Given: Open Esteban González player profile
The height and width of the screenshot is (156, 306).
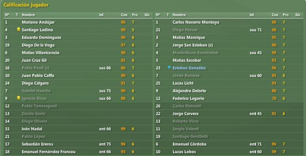Looking at the screenshot, I should click(189, 68).
